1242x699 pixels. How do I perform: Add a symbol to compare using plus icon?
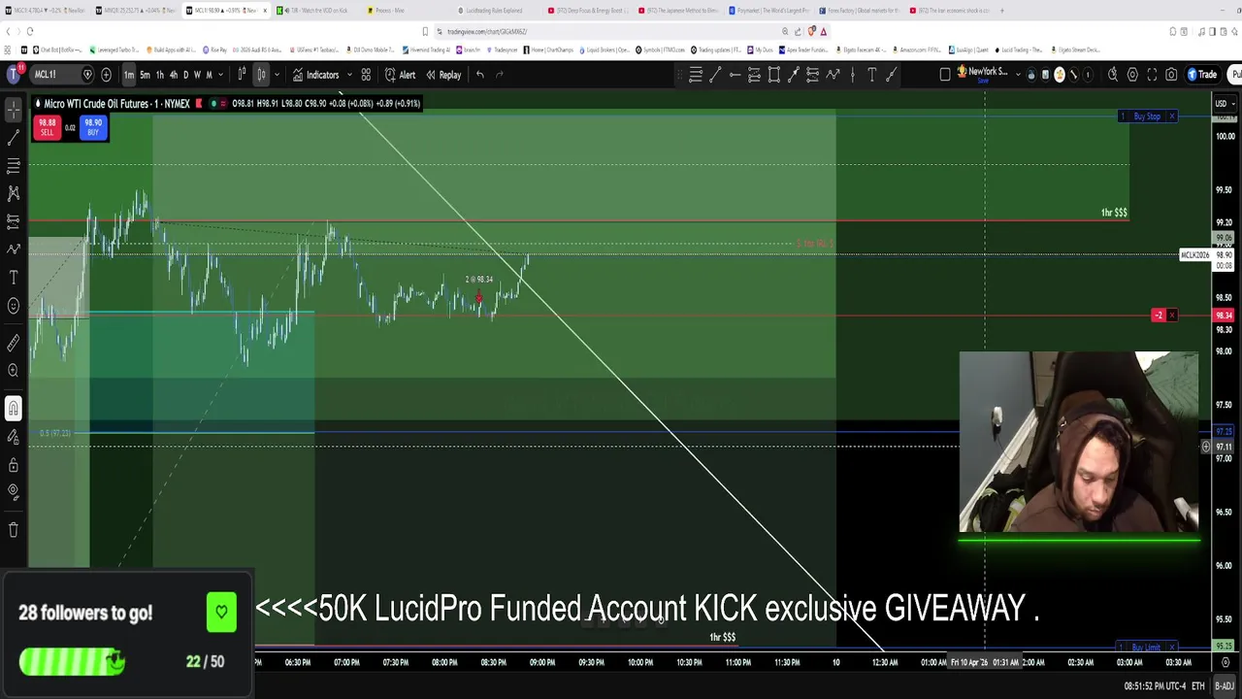click(x=106, y=75)
